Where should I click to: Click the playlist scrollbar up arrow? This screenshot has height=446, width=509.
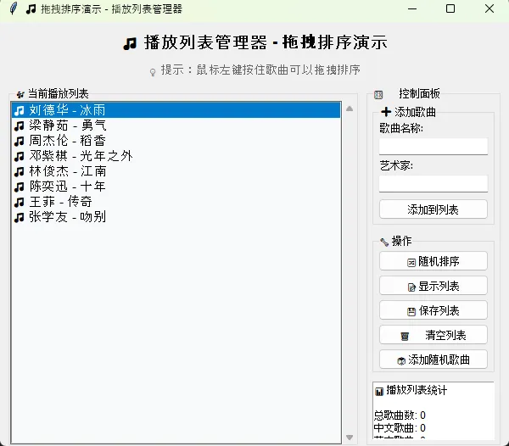pyautogui.click(x=349, y=109)
